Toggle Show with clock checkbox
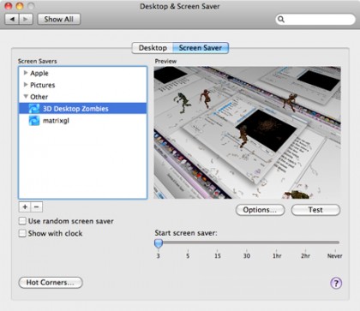 tap(22, 233)
